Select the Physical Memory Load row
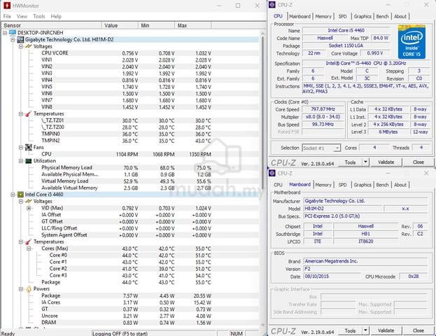The width and height of the screenshot is (436, 336). coord(129,168)
